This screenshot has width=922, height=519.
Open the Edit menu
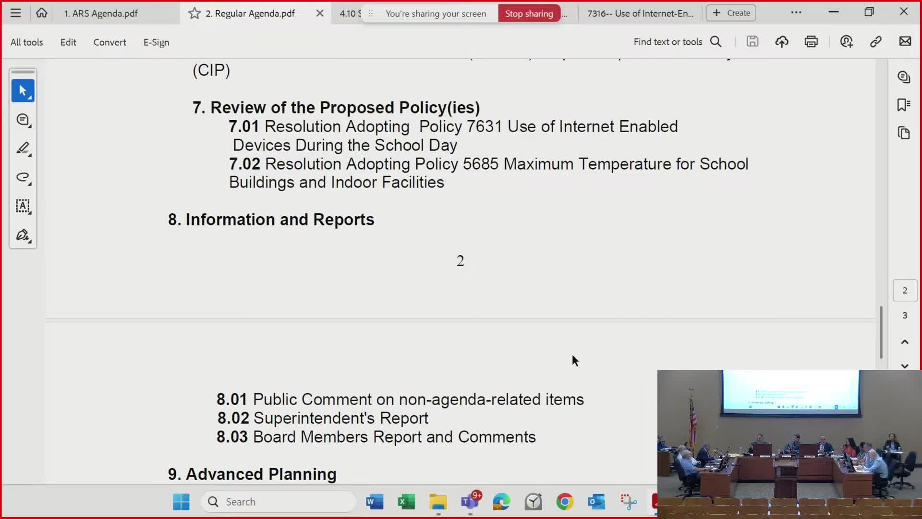pos(68,42)
